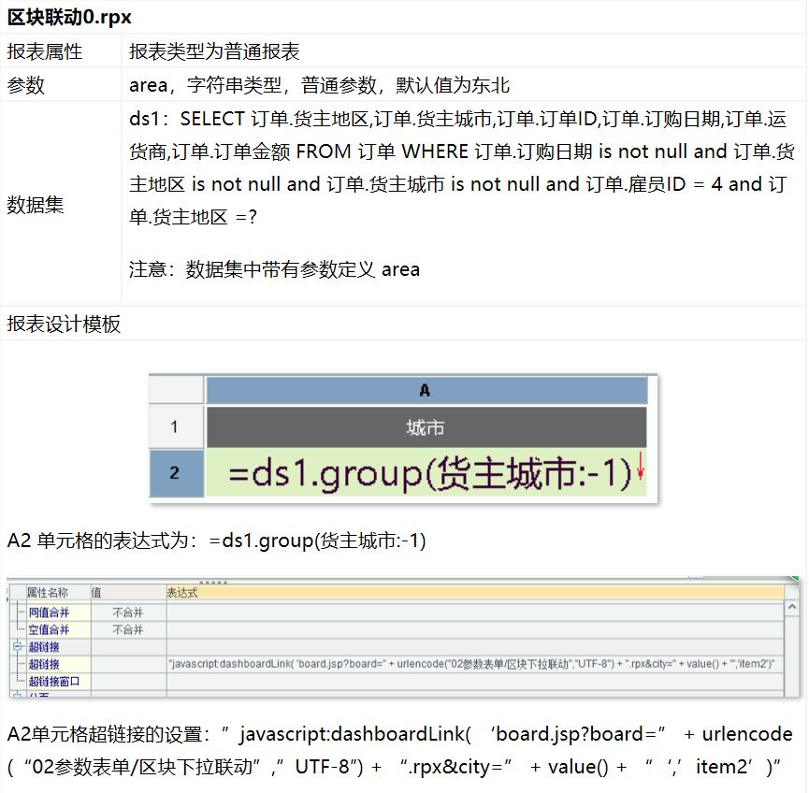The width and height of the screenshot is (809, 793).
Task: Click the A2 单元格的表达式为 caption line
Action: (216, 541)
